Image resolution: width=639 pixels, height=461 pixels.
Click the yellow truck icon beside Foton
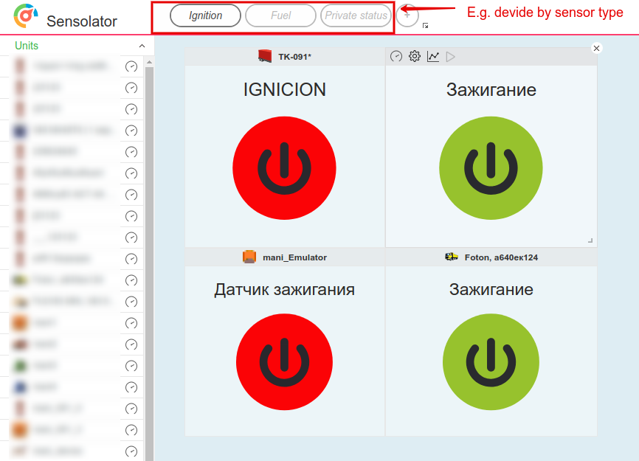click(452, 257)
